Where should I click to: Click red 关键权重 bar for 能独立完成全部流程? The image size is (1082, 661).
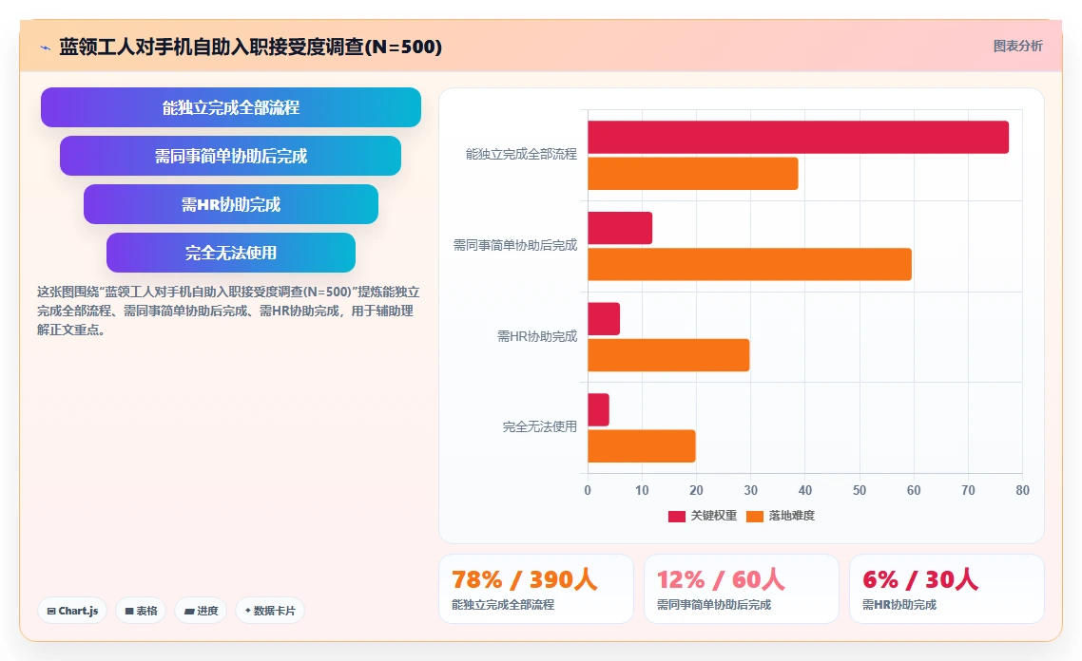coord(799,137)
